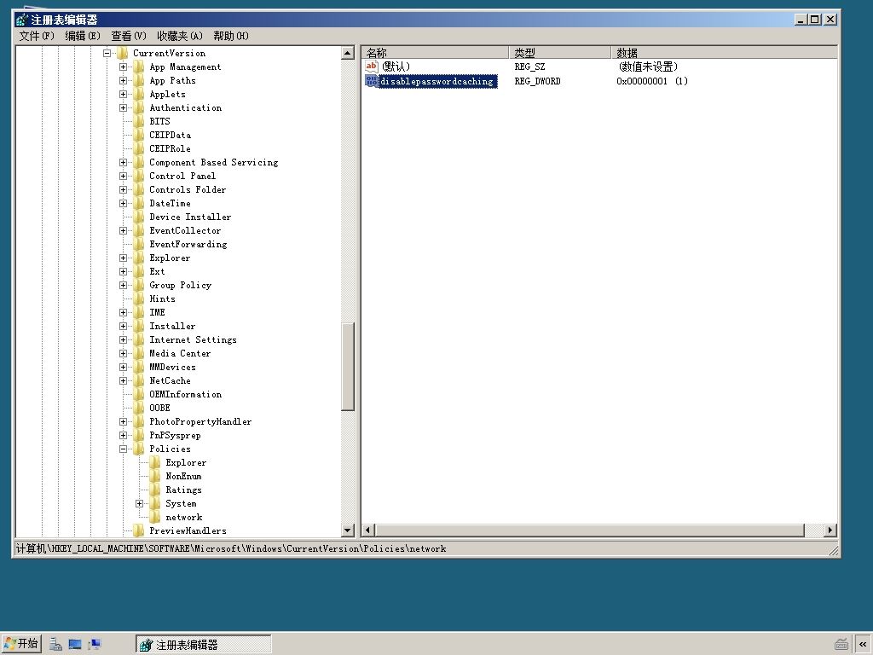This screenshot has height=655, width=873.
Task: Click the Policies folder icon
Action: [139, 449]
